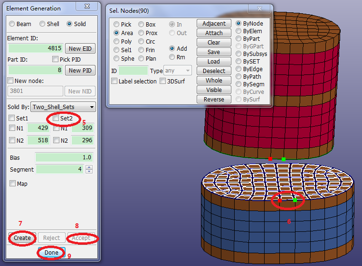Image resolution: width=362 pixels, height=266 pixels.
Task: Choose the Shell radio button
Action: (43, 24)
